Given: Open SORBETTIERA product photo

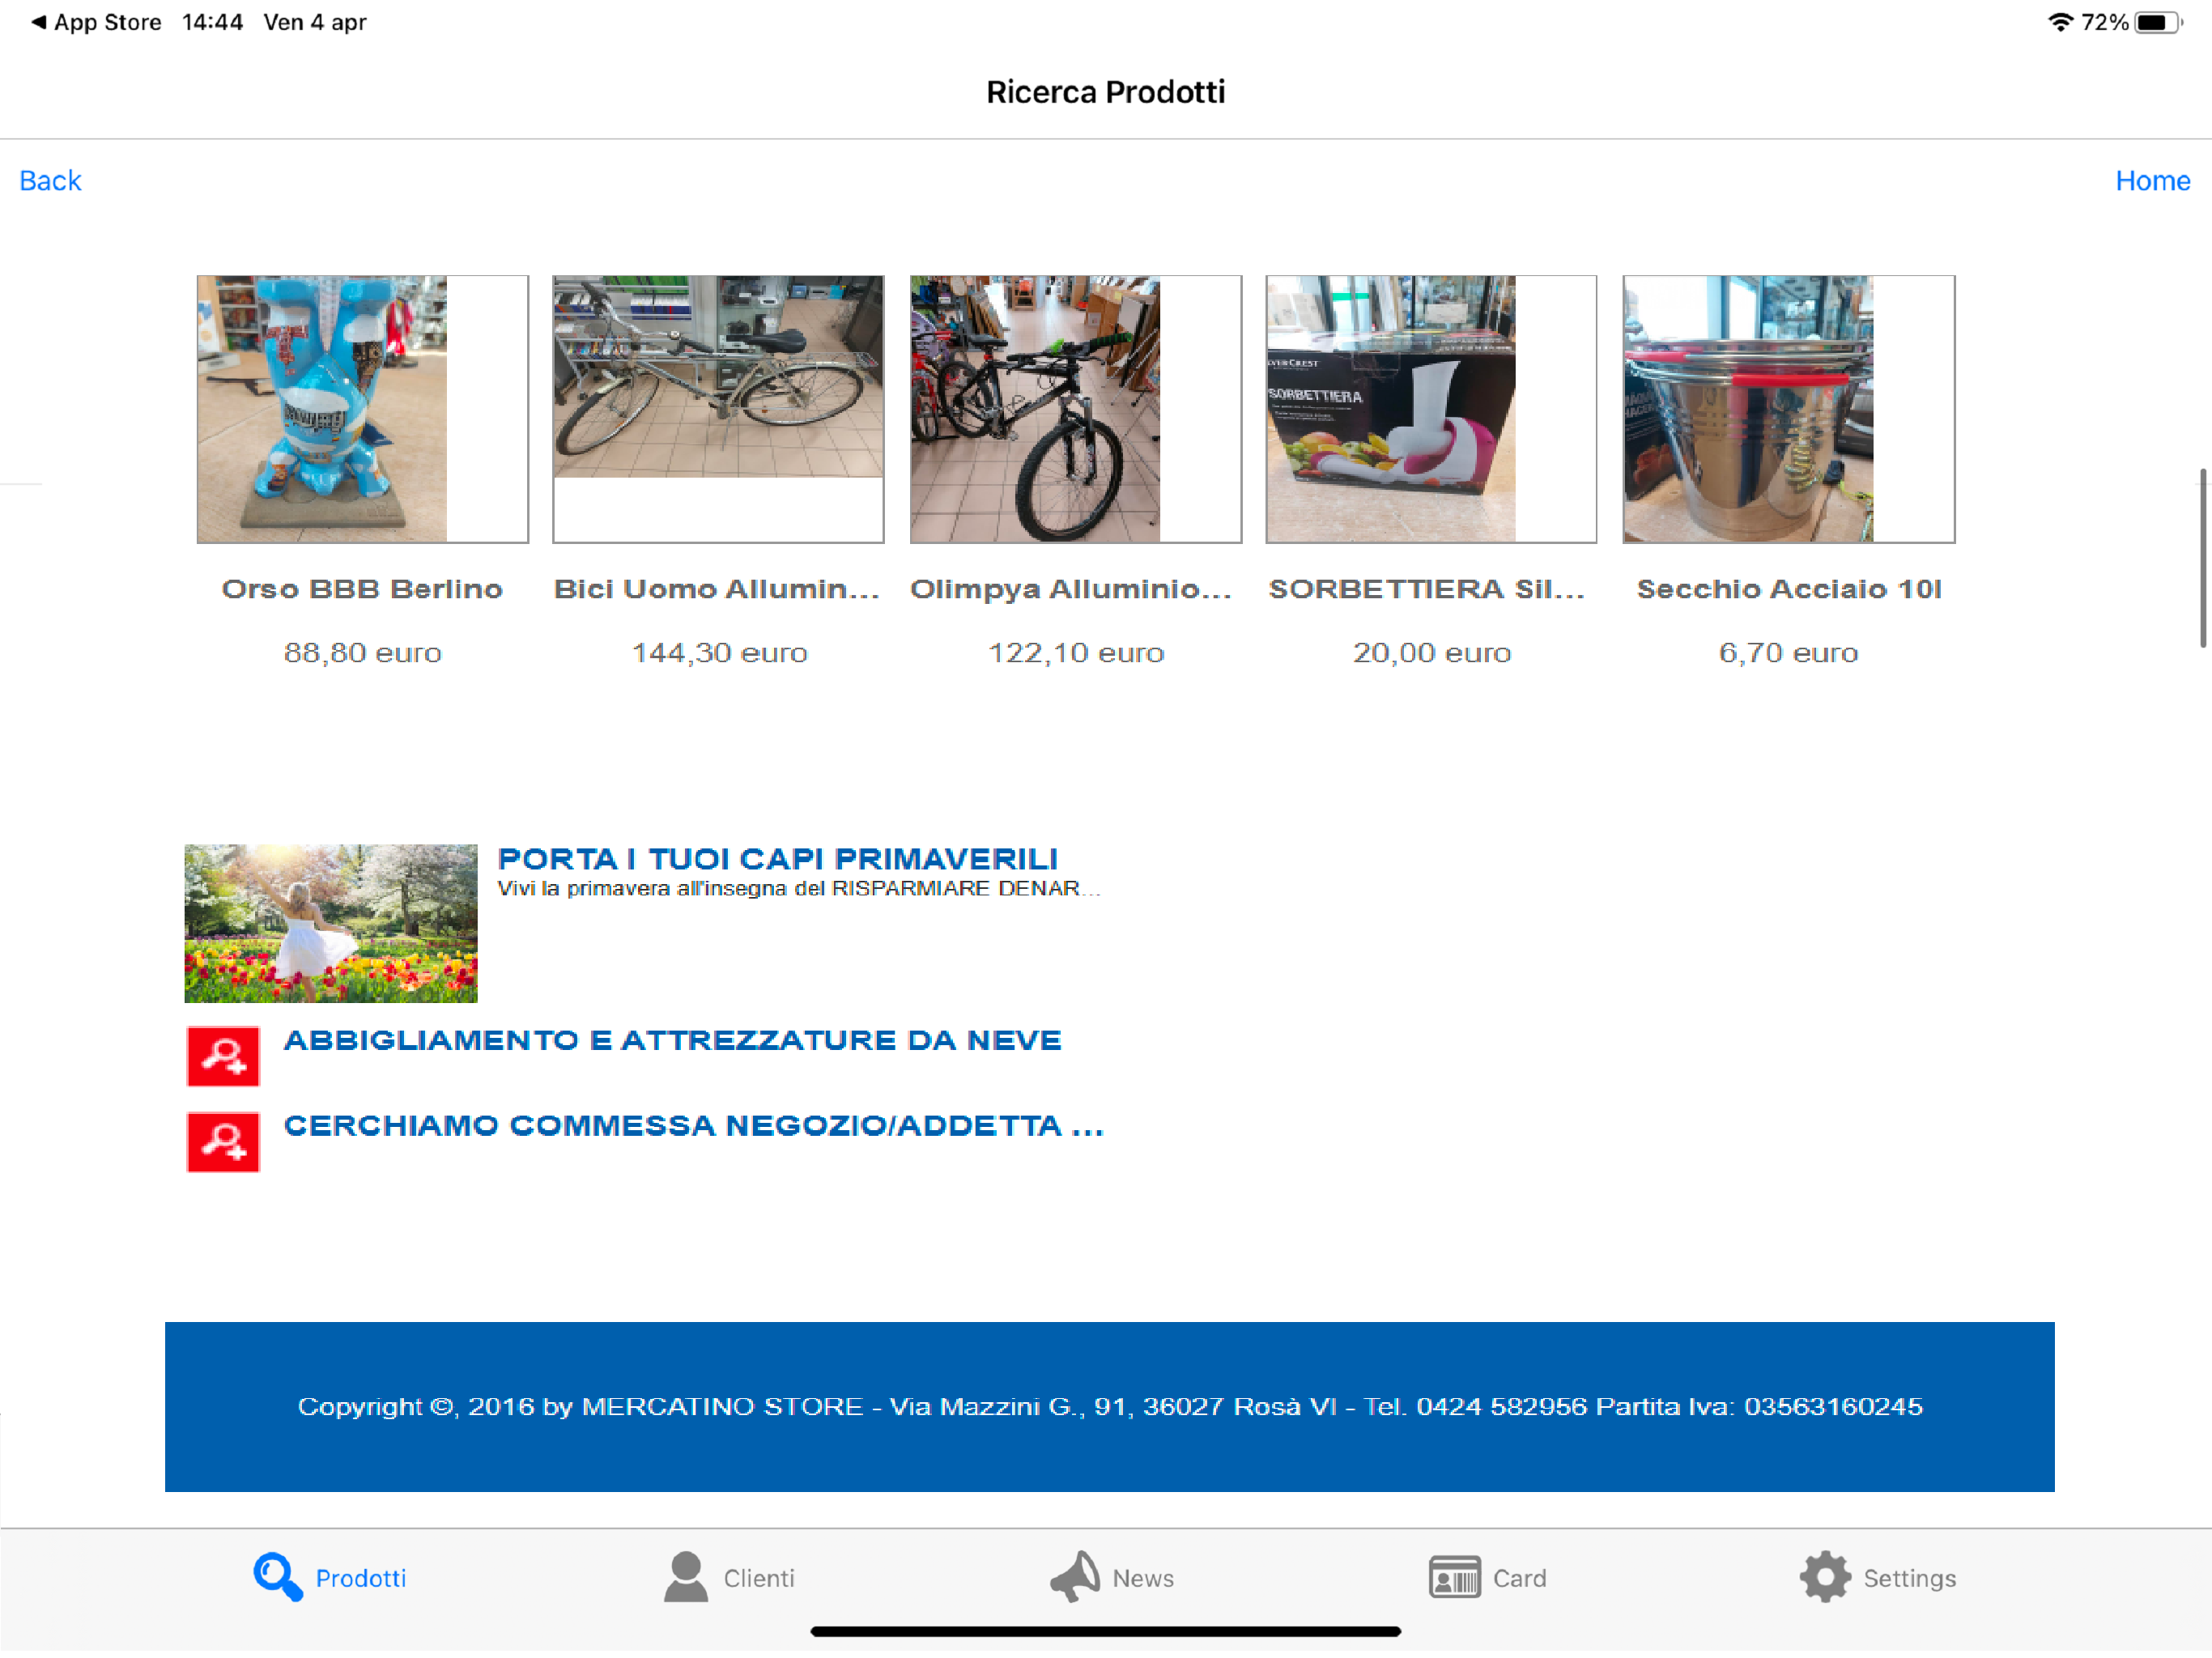Looking at the screenshot, I should point(1431,409).
